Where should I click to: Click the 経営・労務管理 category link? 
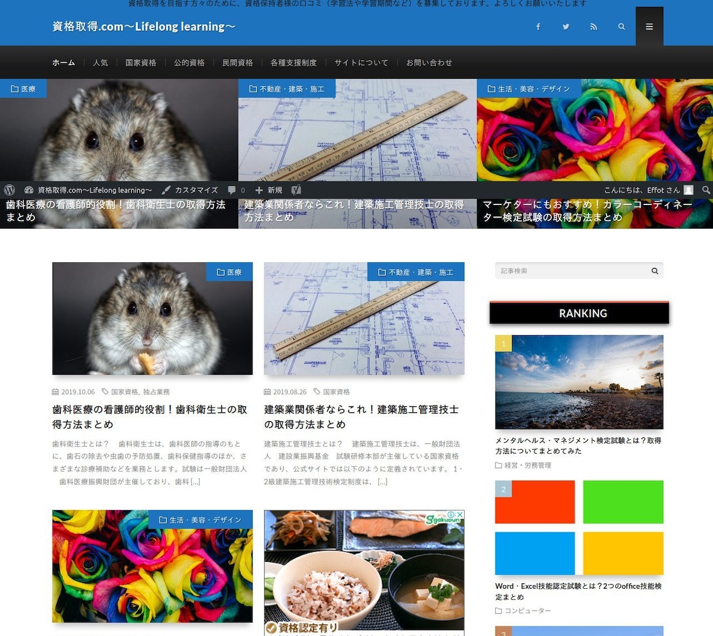point(528,465)
